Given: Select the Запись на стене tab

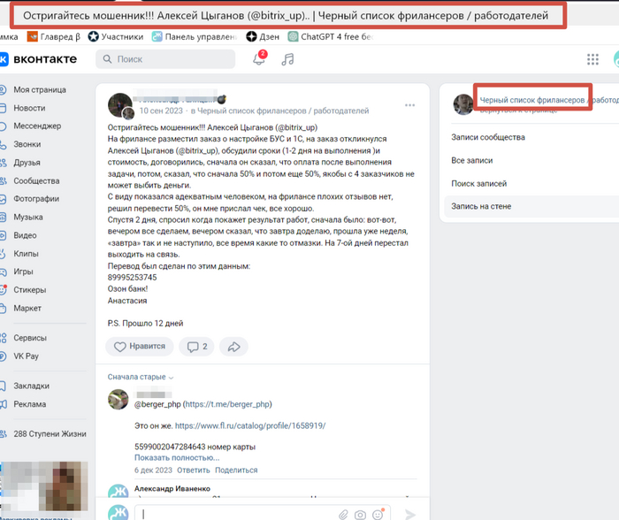Looking at the screenshot, I should pos(531,206).
